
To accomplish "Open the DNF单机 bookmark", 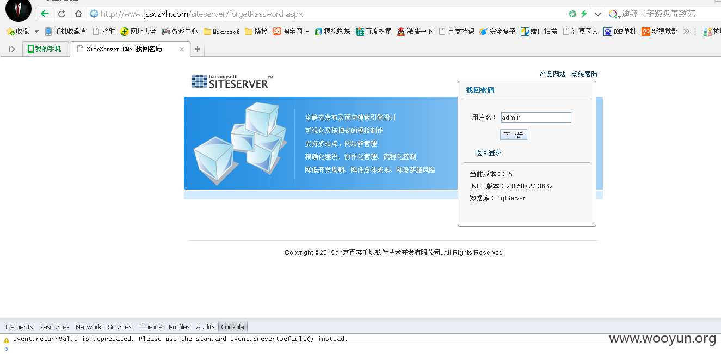I will pos(620,32).
